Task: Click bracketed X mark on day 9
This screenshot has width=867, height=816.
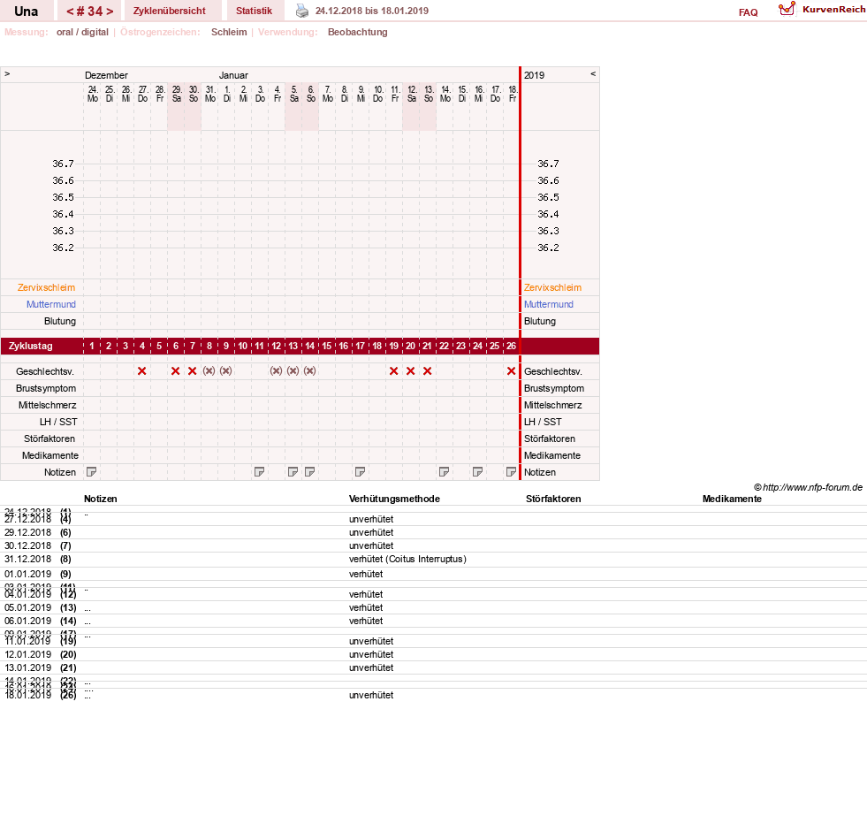Action: click(225, 371)
